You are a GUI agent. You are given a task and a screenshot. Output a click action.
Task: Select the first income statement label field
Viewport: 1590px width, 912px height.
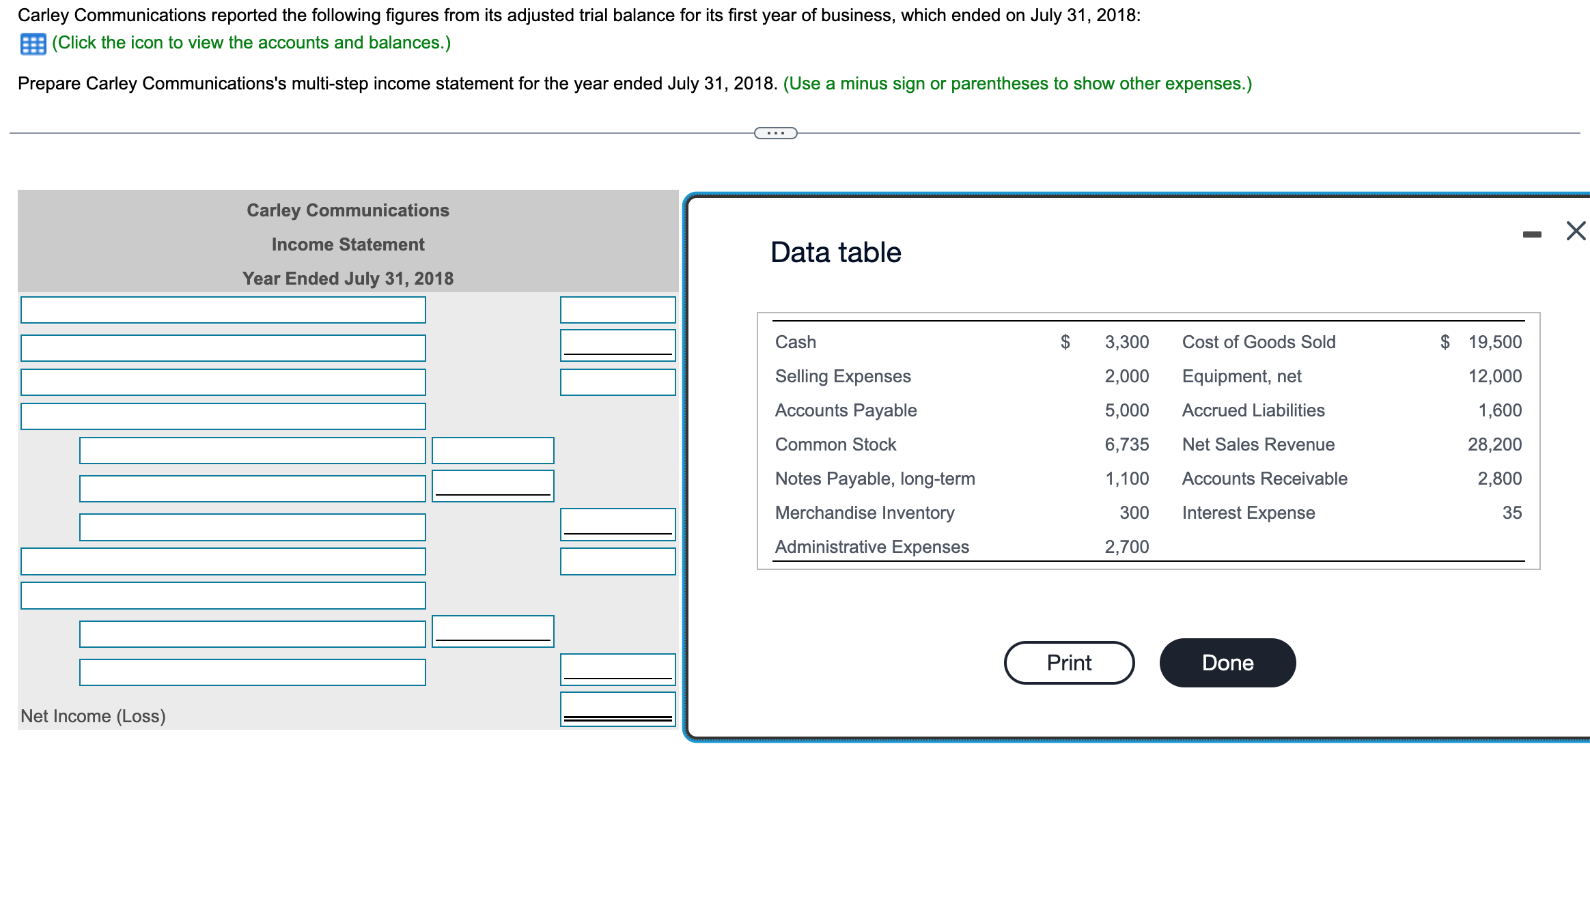click(x=223, y=310)
